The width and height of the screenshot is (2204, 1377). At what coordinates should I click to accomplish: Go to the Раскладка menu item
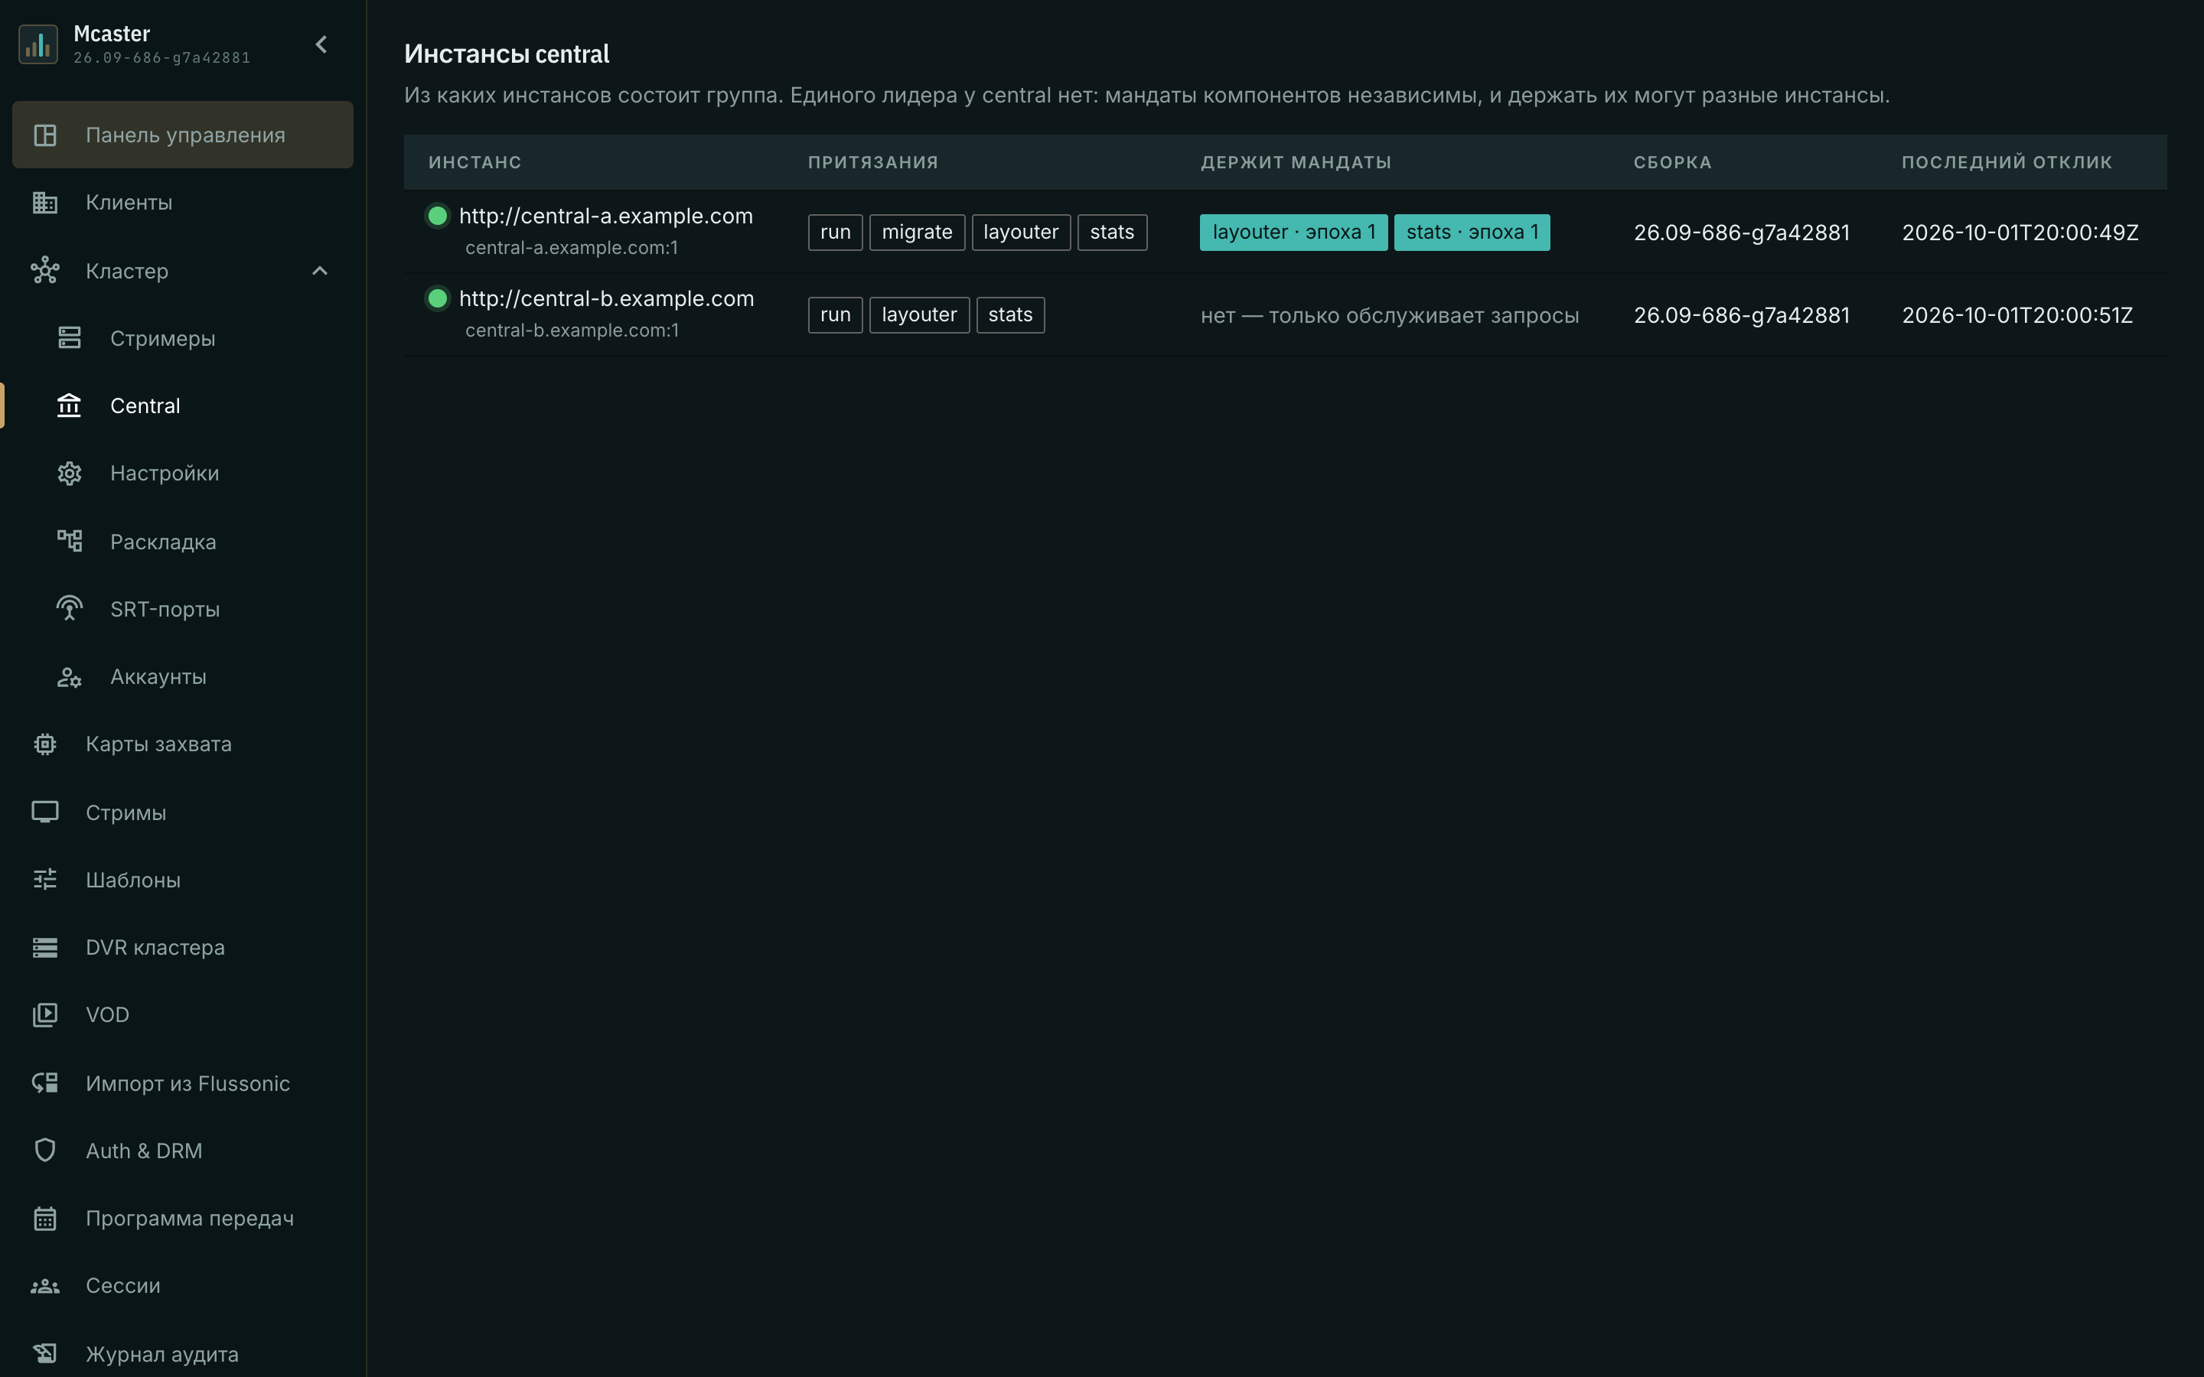coord(182,541)
